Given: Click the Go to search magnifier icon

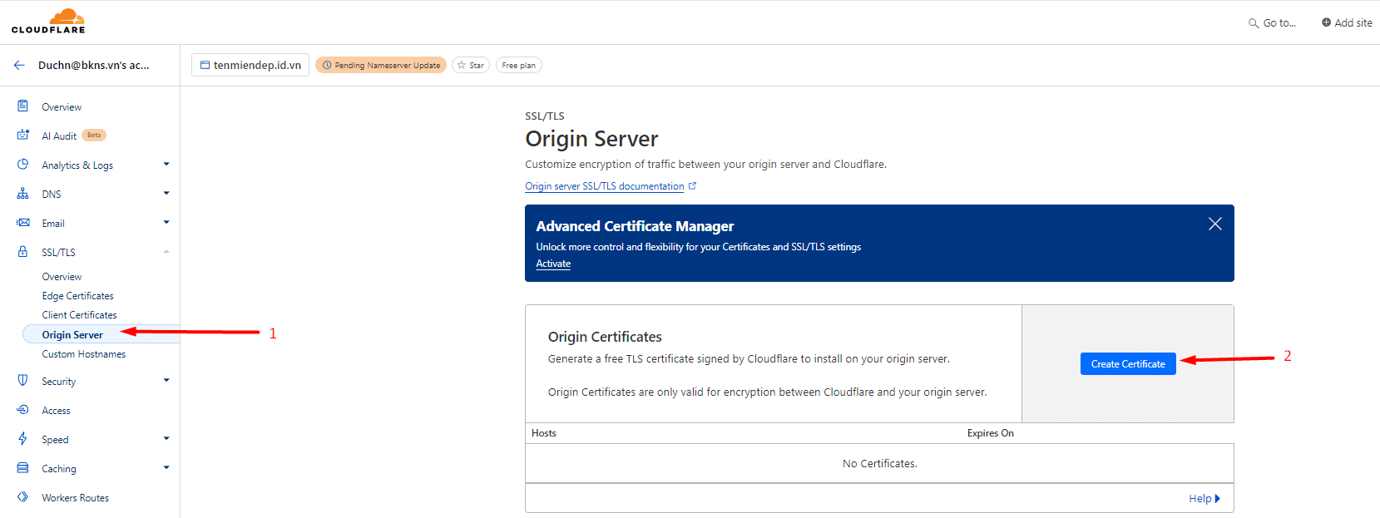Looking at the screenshot, I should pos(1254,23).
